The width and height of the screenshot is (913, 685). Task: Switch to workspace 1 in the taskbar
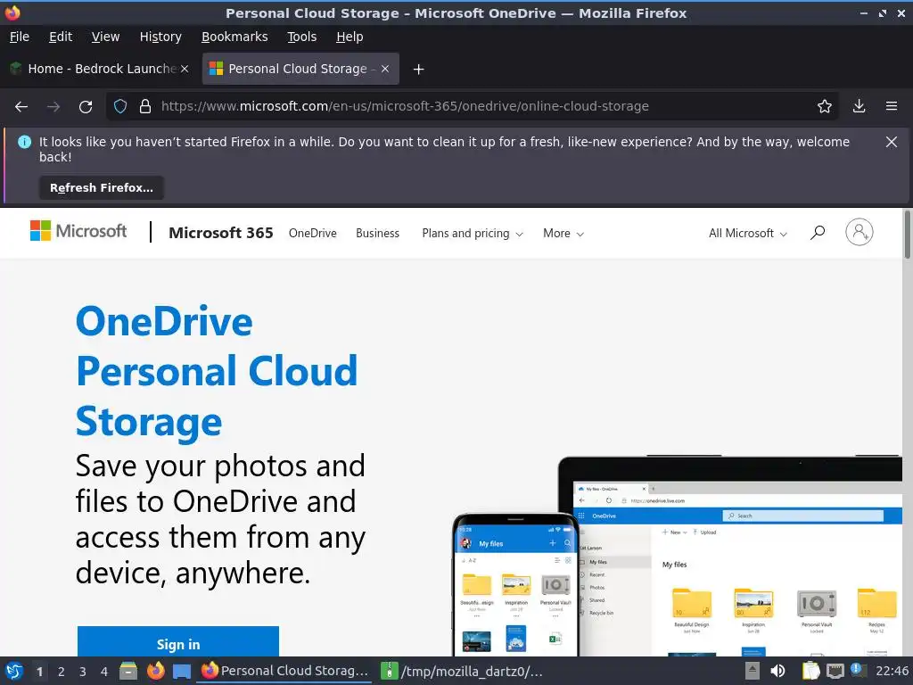tap(39, 672)
